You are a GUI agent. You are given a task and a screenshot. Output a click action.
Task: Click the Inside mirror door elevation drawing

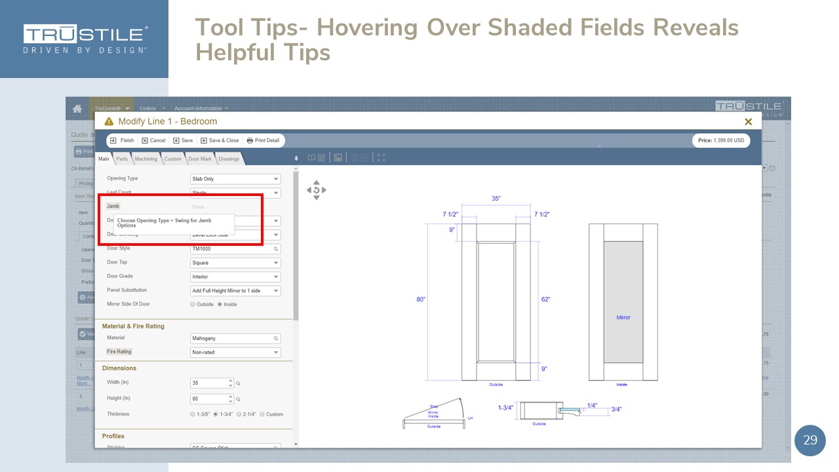[623, 302]
